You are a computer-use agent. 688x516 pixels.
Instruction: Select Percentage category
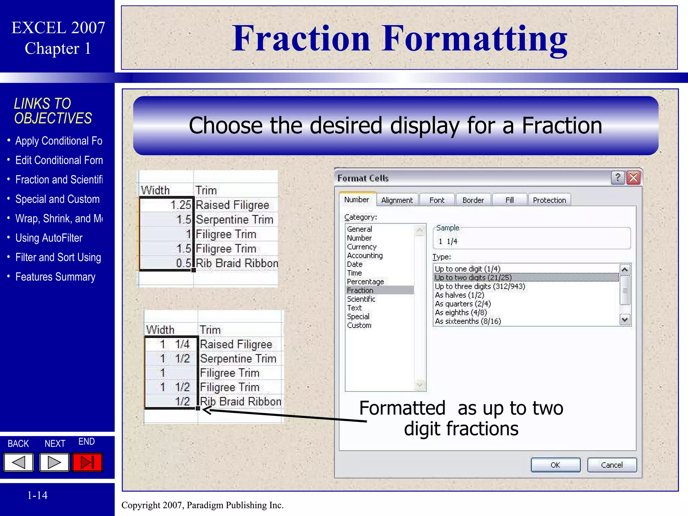(365, 282)
